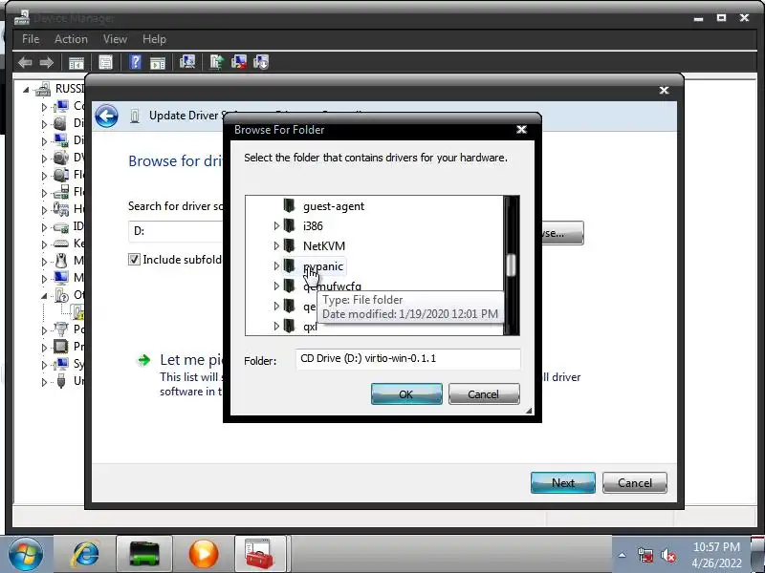
Task: Collapse the root computer node RUSSI
Action: tap(26, 89)
